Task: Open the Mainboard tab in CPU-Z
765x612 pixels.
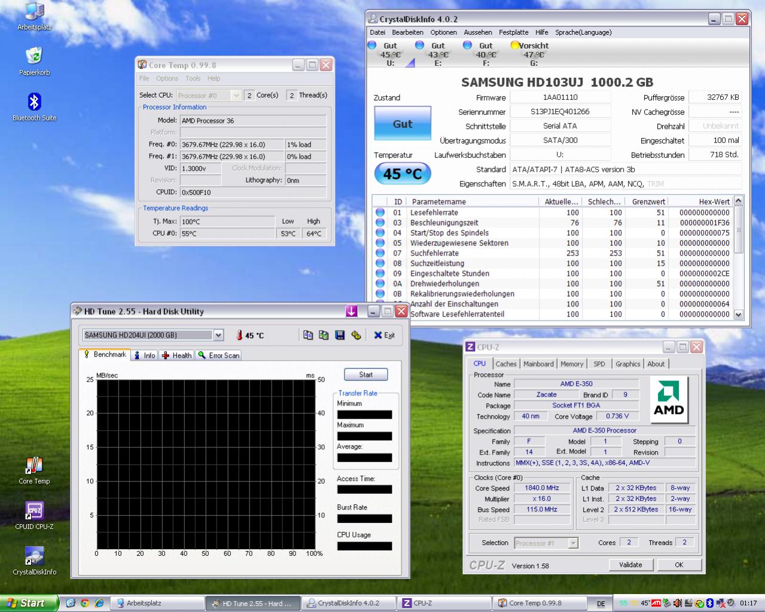Action: 538,364
